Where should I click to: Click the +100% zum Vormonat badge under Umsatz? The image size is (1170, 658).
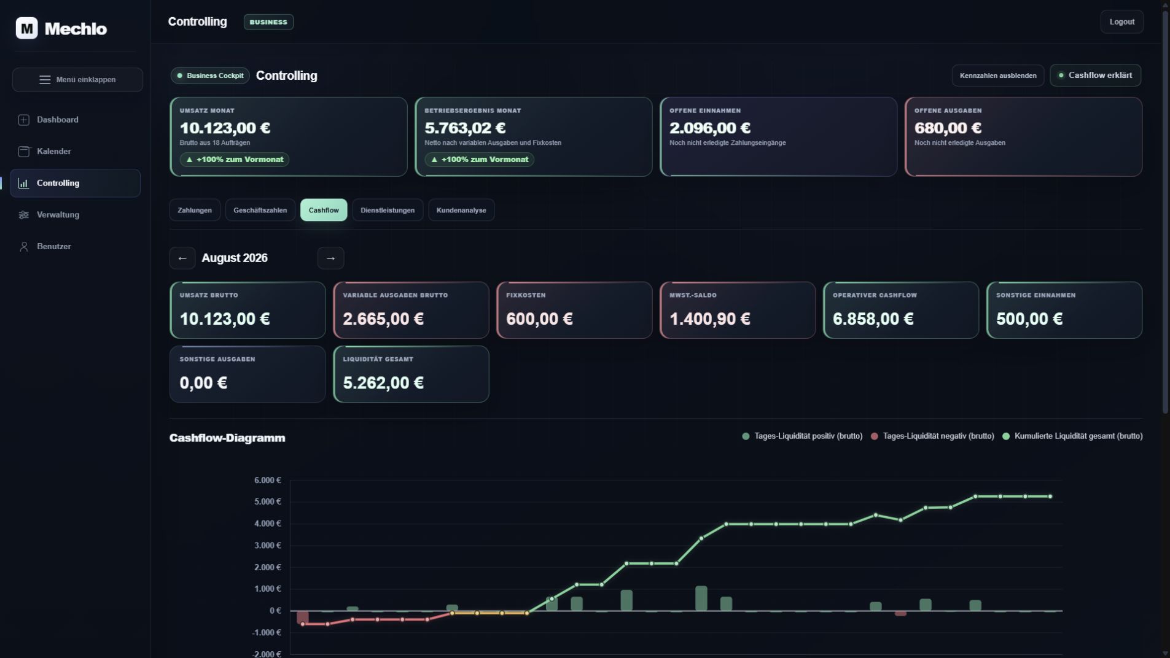234,160
